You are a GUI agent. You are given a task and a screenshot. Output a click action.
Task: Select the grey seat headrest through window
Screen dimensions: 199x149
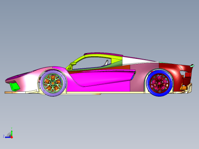pyautogui.click(x=106, y=63)
